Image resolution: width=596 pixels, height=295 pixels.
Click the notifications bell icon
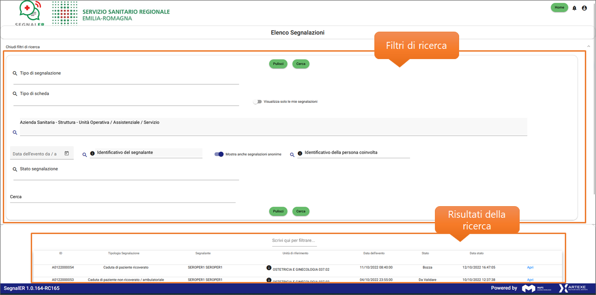click(574, 8)
